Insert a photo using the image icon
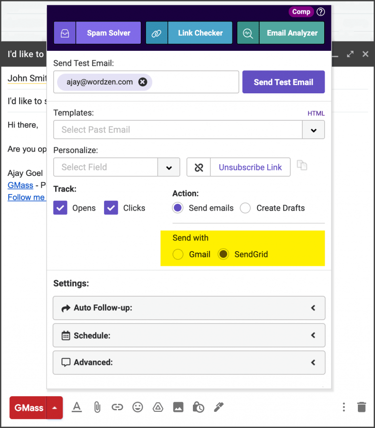 tap(178, 407)
